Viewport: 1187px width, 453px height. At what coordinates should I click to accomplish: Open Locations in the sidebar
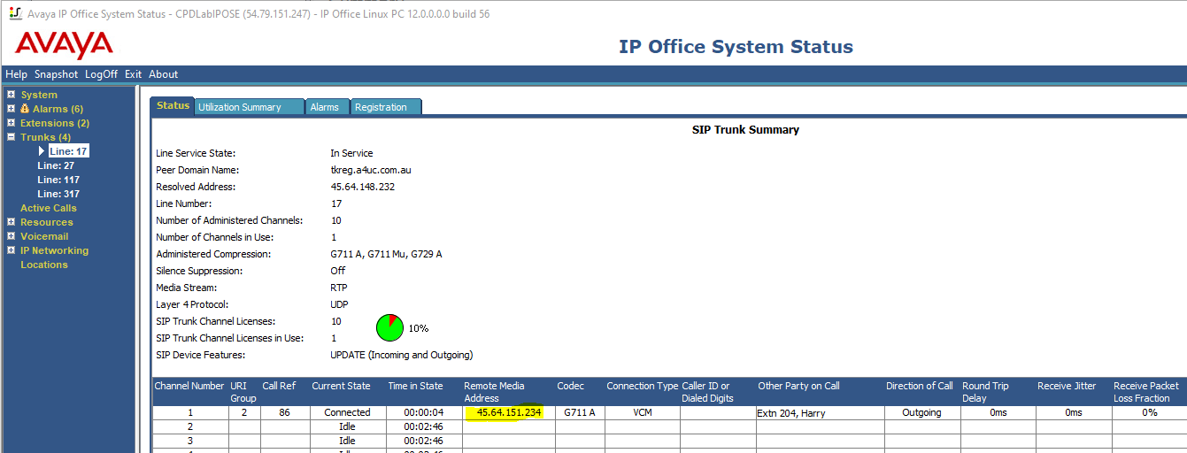[x=44, y=265]
